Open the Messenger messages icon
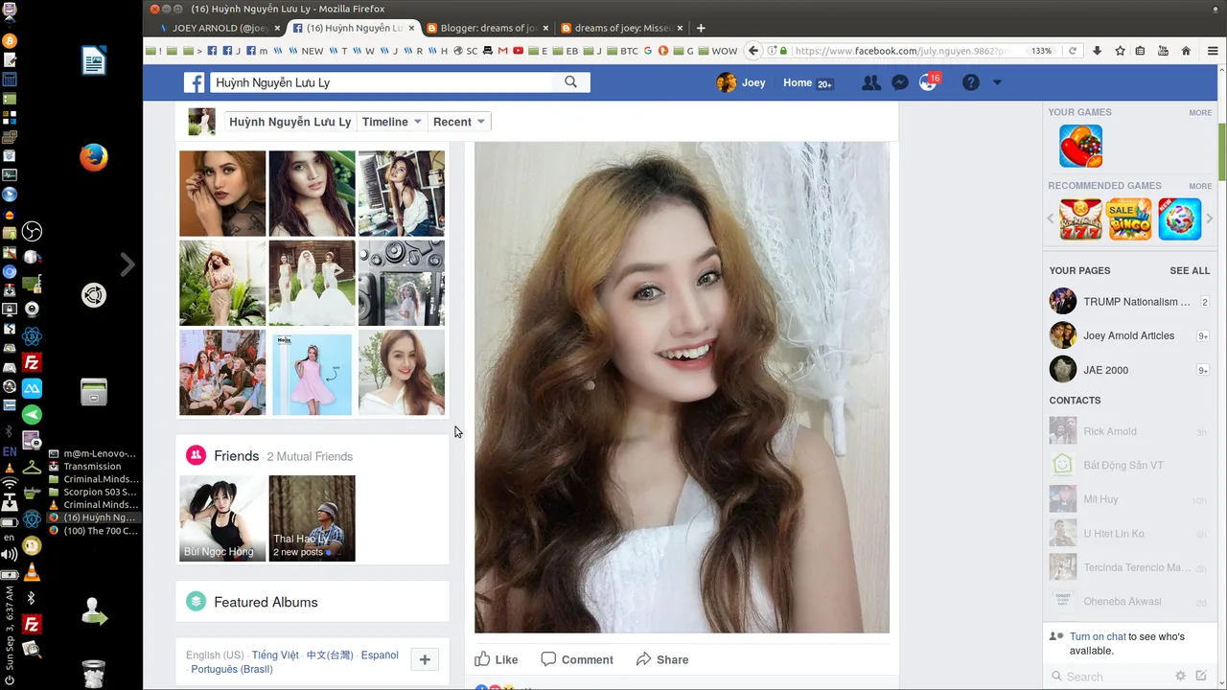This screenshot has height=690, width=1227. click(x=899, y=83)
